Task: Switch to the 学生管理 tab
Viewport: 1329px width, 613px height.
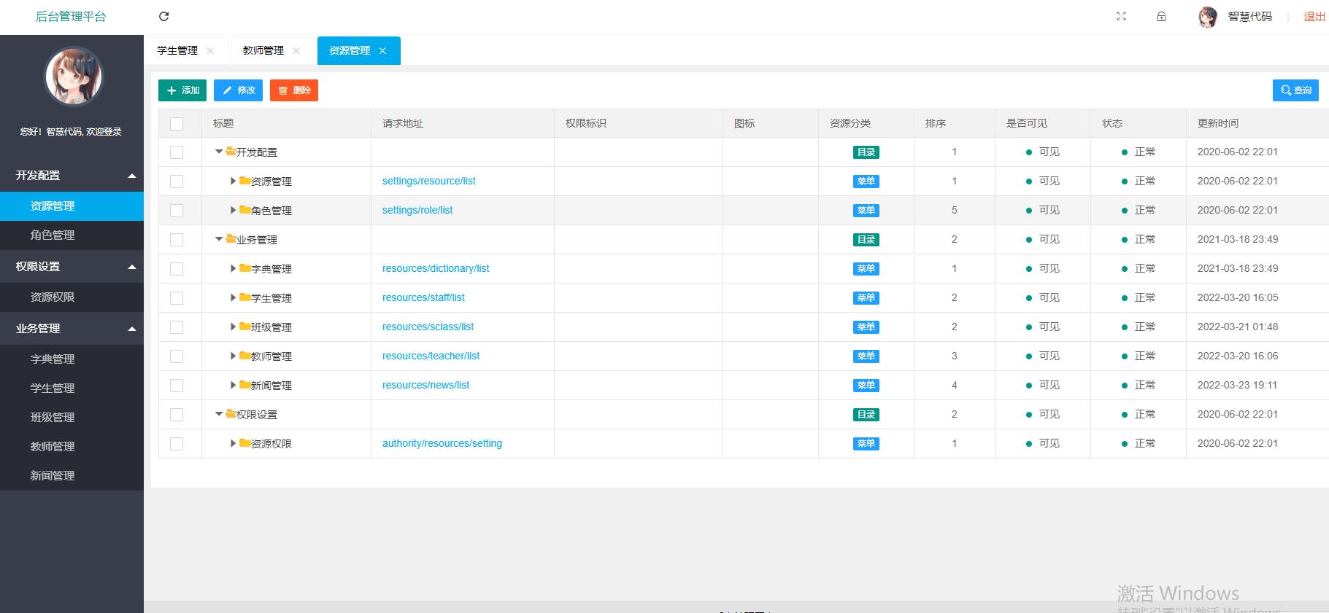Action: (177, 50)
